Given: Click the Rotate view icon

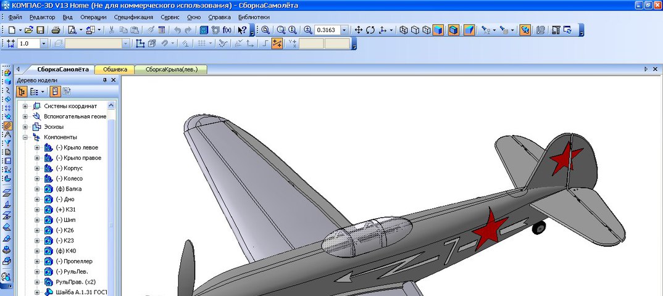Looking at the screenshot, I should tap(370, 30).
